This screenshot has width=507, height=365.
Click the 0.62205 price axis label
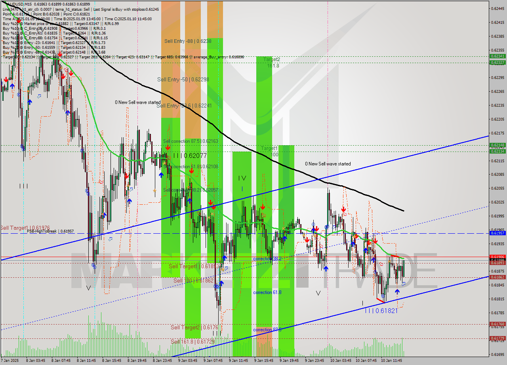497,119
